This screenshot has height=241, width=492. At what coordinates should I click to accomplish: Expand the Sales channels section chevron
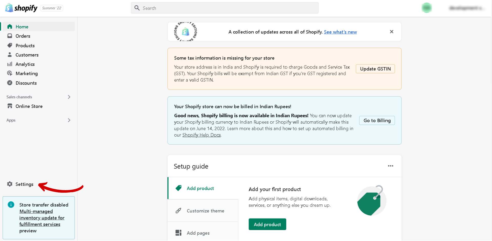point(69,97)
